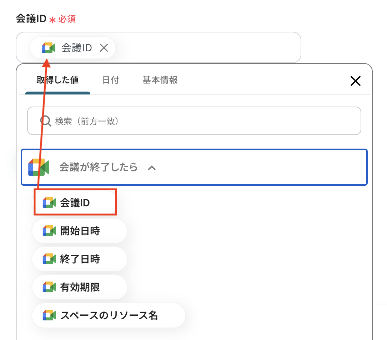387x340 pixels.
Task: Click the Google Meet icon in the selected 会議ID chip
Action: click(x=49, y=48)
